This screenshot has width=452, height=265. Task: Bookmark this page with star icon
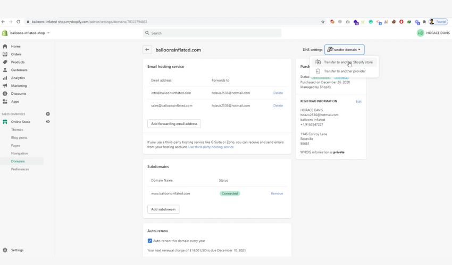coord(323,22)
